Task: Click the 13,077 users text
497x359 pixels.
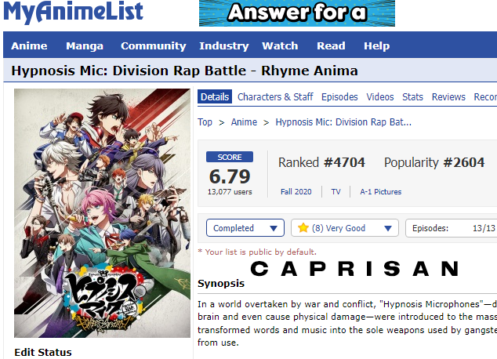Action: click(230, 192)
